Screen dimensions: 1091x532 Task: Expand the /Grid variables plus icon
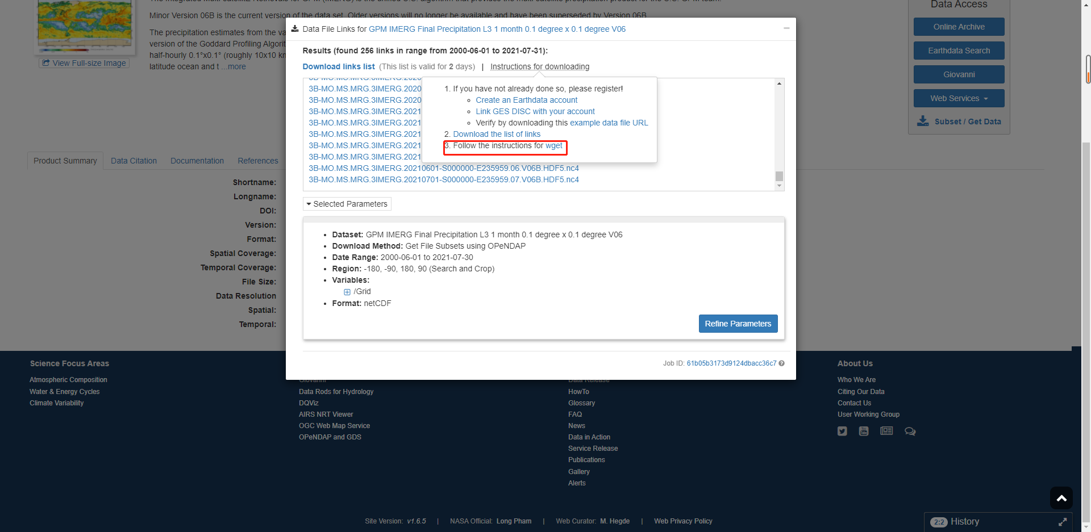[x=347, y=292]
